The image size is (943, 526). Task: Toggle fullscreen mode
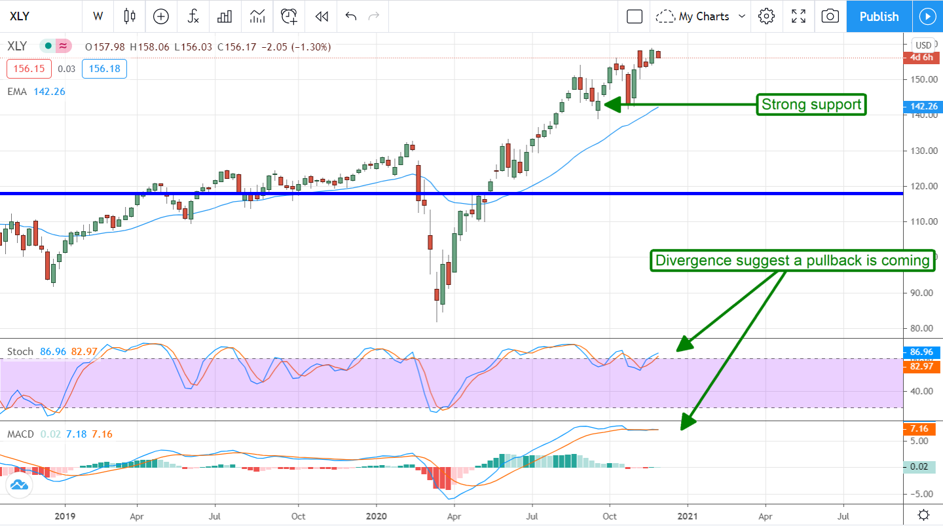pyautogui.click(x=798, y=16)
